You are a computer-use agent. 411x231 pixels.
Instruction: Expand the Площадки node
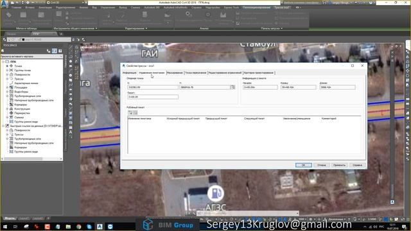(7, 87)
